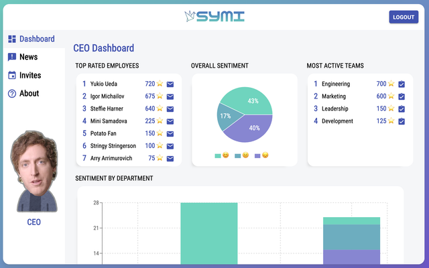Toggle the teal neutral legend swatch

click(x=238, y=156)
